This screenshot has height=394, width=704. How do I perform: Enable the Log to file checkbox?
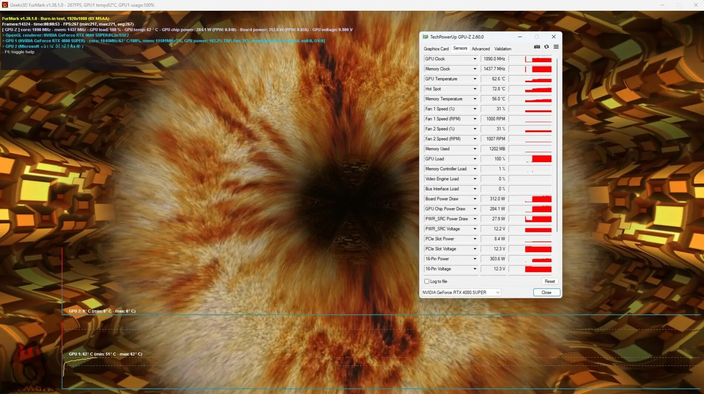[427, 282]
